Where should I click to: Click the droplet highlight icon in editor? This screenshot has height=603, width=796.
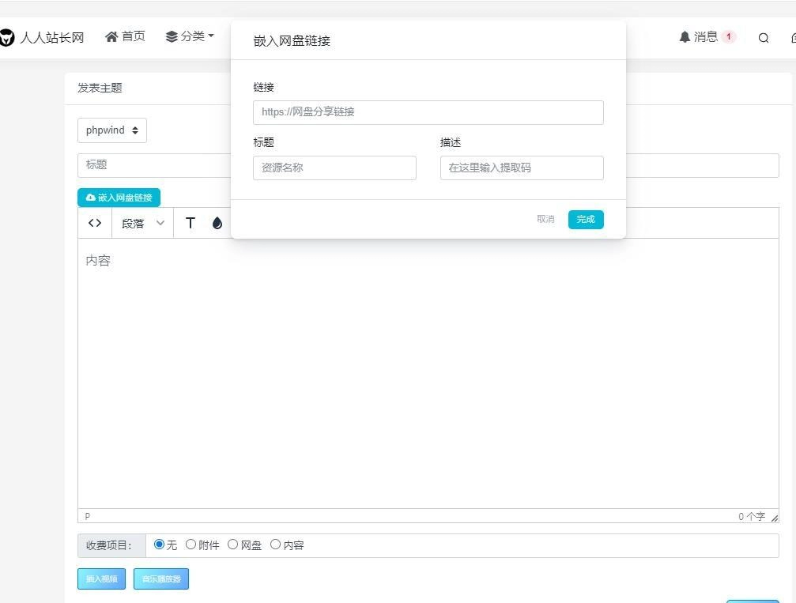click(x=217, y=223)
